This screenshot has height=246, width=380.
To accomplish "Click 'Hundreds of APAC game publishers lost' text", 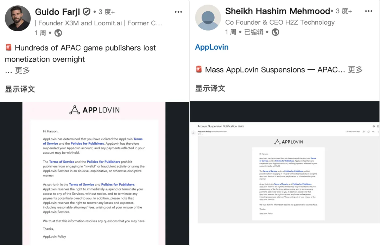I will pyautogui.click(x=85, y=48).
